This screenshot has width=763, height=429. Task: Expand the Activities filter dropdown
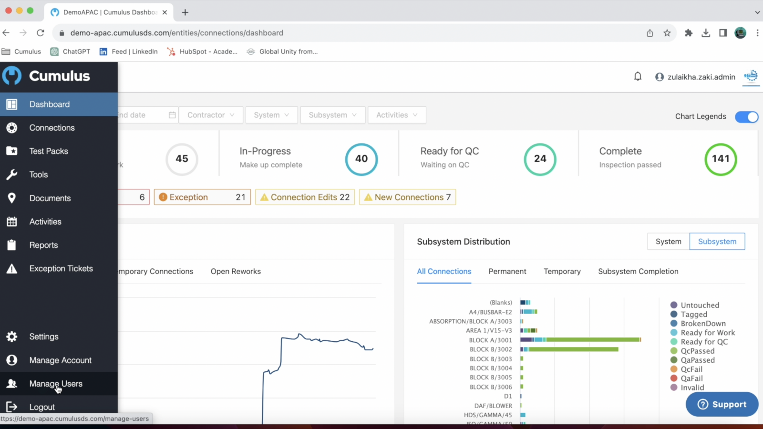[396, 115]
